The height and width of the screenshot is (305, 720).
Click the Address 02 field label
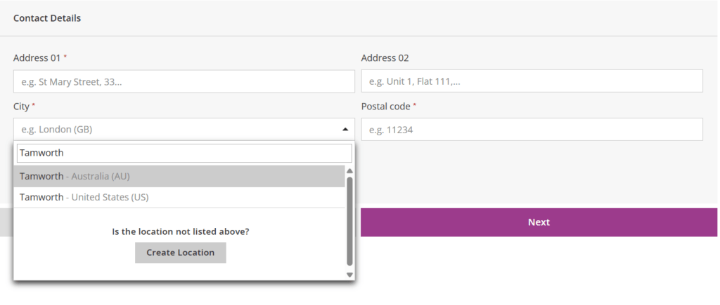click(385, 58)
